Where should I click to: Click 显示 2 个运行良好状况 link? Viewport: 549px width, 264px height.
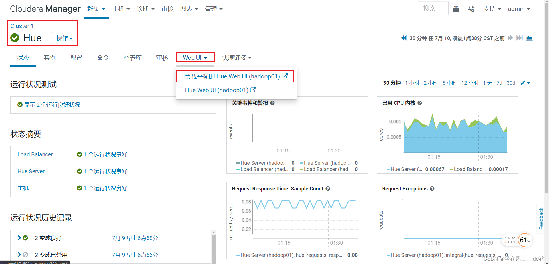[52, 105]
